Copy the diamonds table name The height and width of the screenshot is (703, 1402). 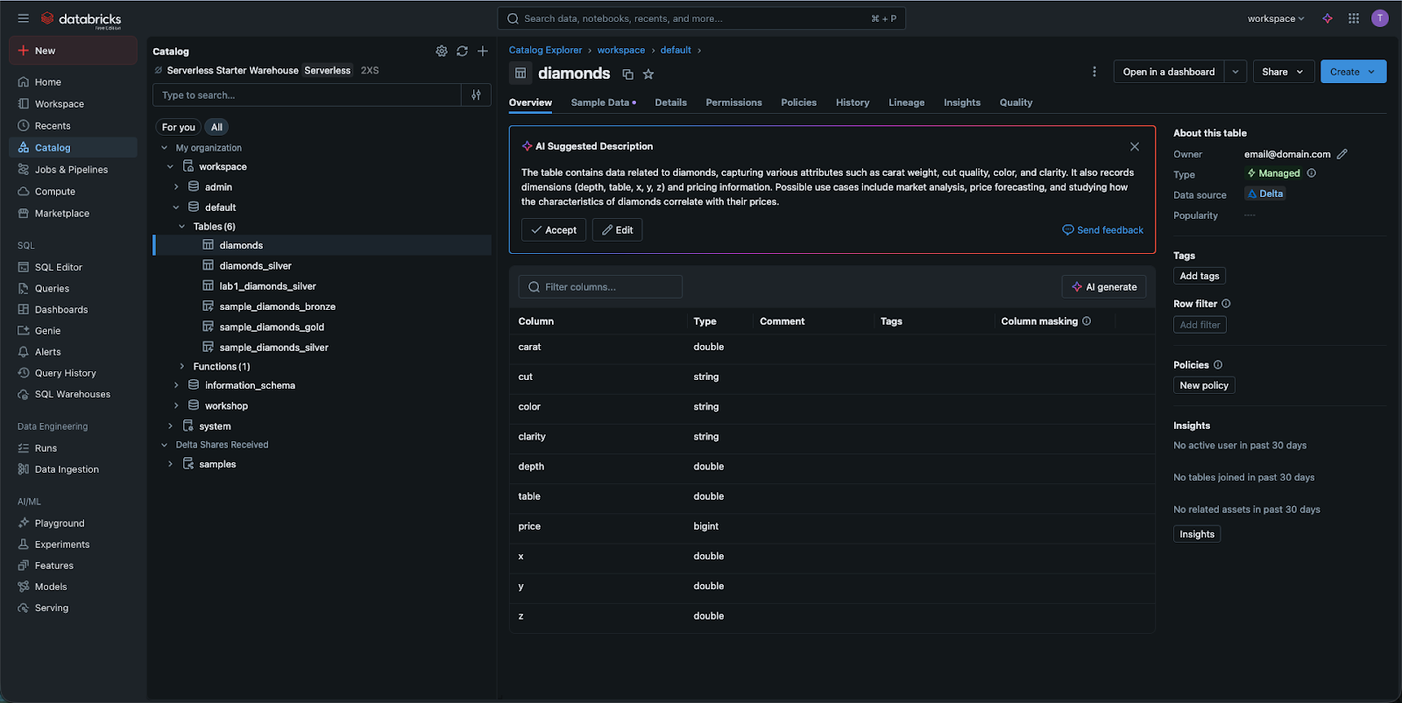(627, 74)
